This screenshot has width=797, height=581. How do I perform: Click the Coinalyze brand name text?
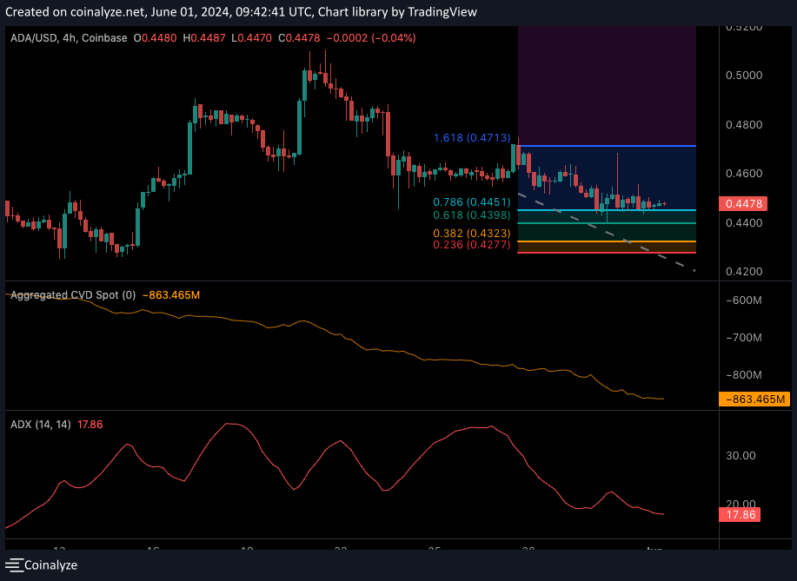50,564
